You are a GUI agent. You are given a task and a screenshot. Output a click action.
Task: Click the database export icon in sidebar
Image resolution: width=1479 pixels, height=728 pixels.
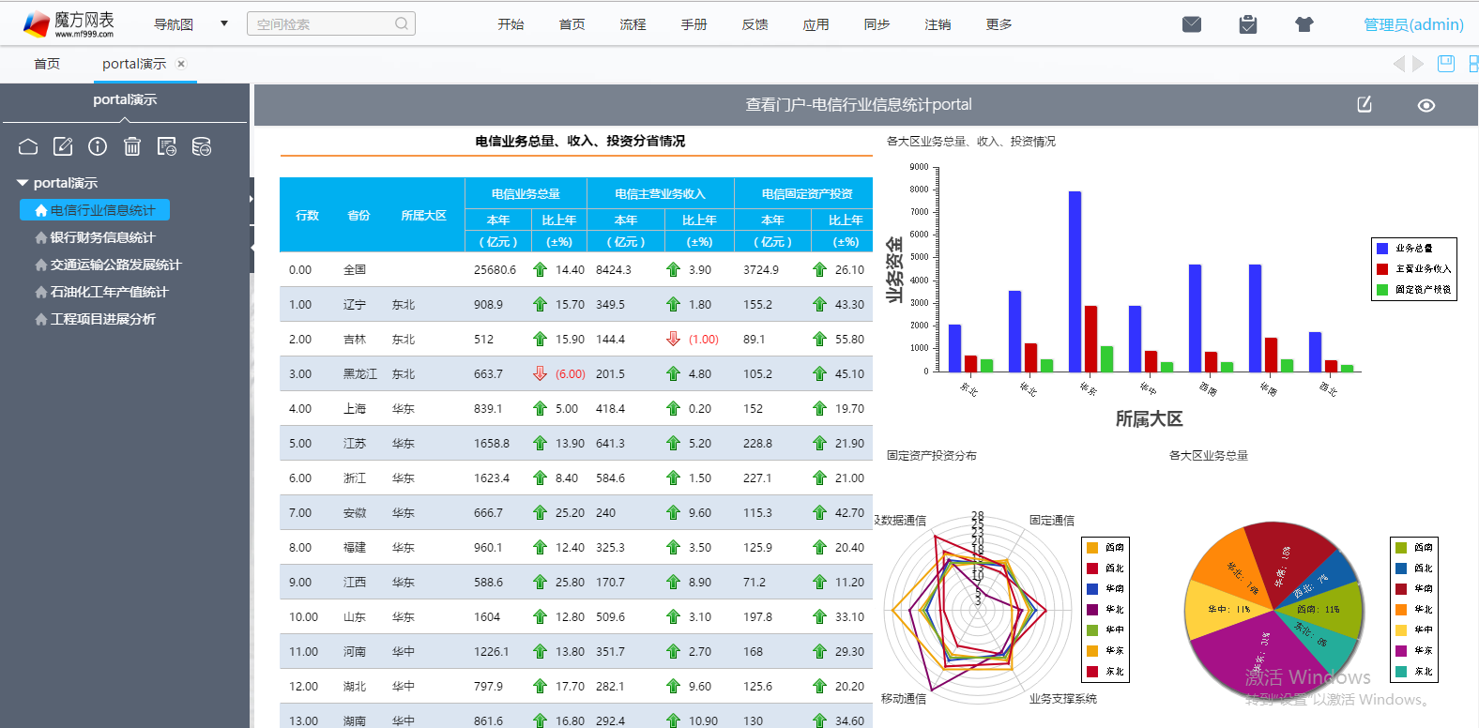click(x=202, y=146)
